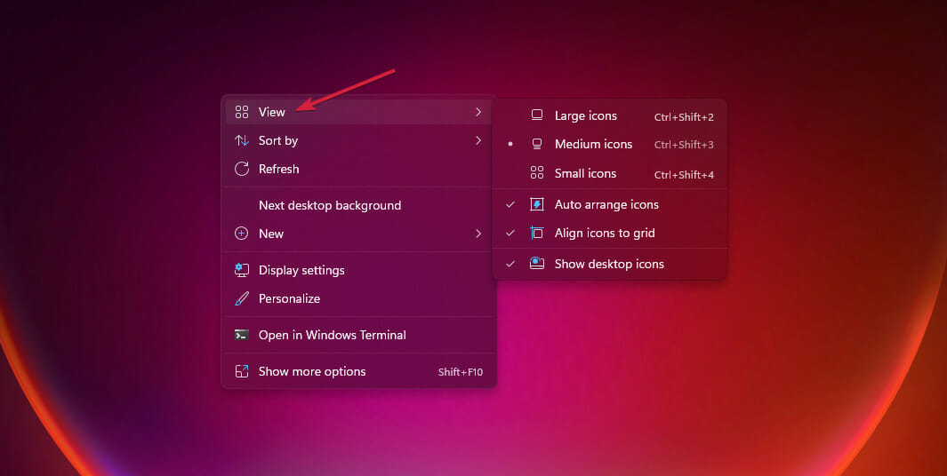Click the Ctrl+Shift+3 shortcut label
This screenshot has height=476, width=947.
click(x=684, y=145)
